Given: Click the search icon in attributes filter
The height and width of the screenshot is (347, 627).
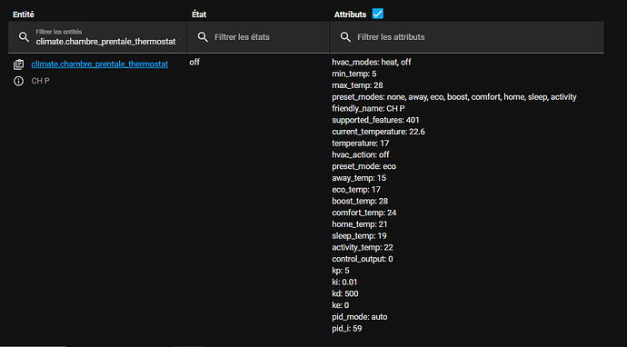Looking at the screenshot, I should [345, 37].
